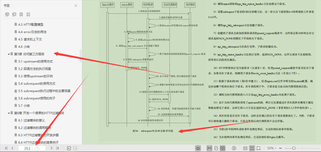Click the bookmark icon beside 4.4 error日志的用法
The image size is (321, 152).
[16, 32]
